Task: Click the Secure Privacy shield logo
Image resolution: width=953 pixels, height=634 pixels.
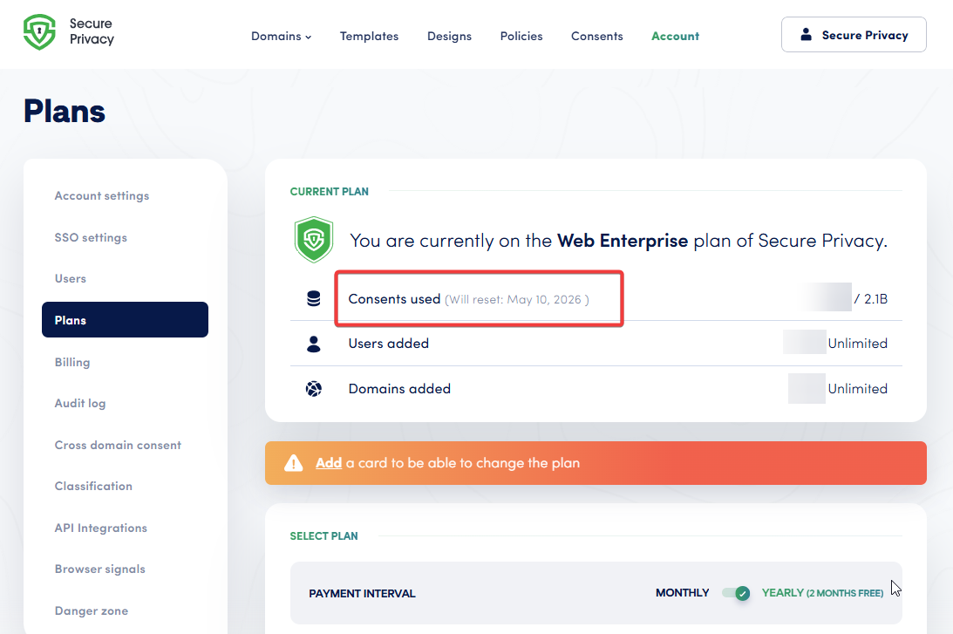Action: click(39, 31)
